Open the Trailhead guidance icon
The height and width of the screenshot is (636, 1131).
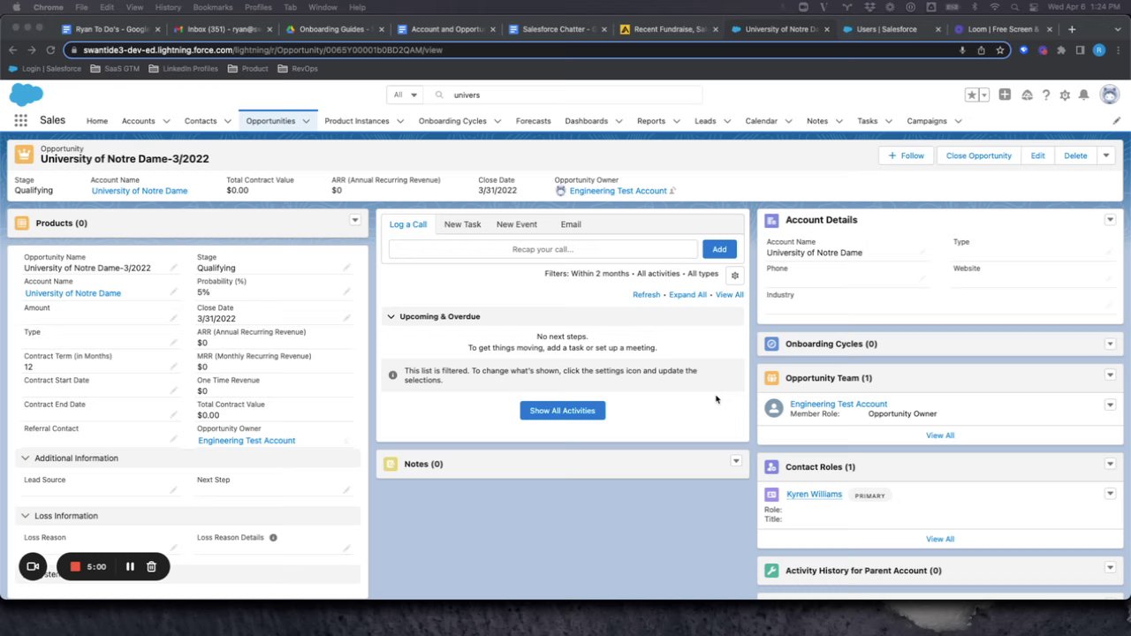(1027, 95)
